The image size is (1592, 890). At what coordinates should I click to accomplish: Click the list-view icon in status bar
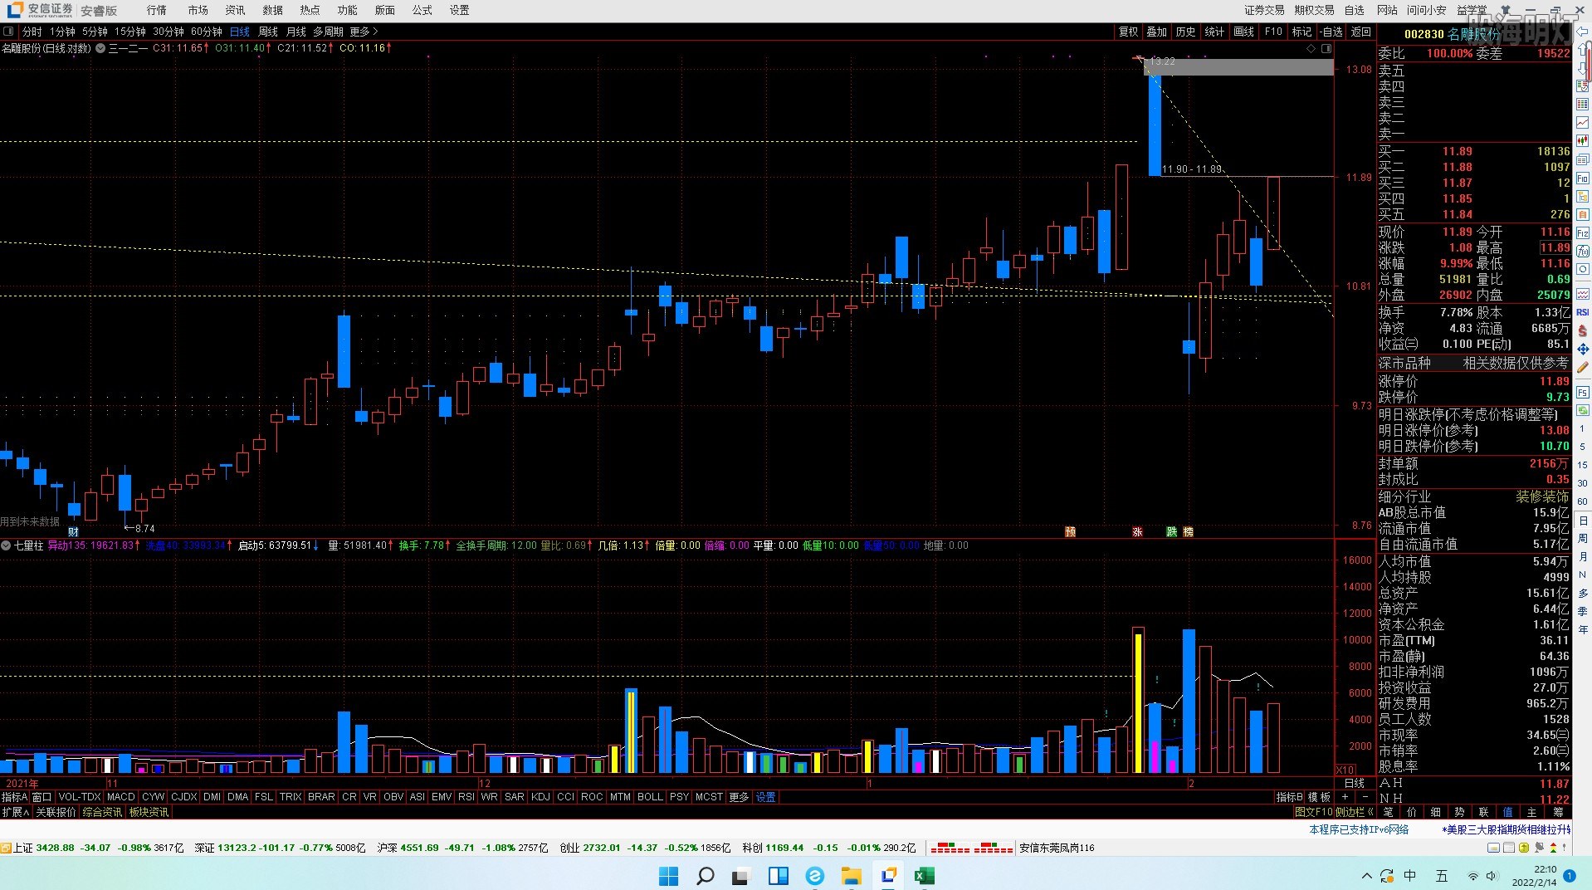[x=1508, y=848]
